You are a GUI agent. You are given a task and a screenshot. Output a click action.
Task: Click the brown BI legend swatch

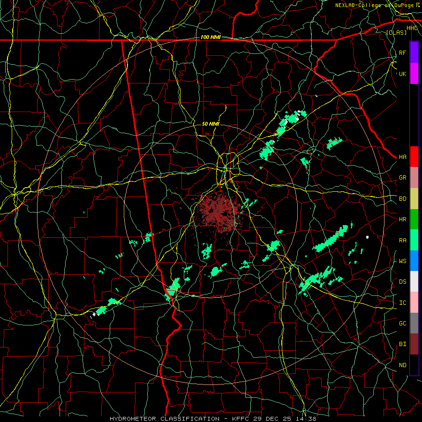tap(414, 344)
